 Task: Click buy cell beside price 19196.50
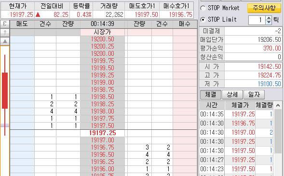pyautogui.click(x=185, y=155)
